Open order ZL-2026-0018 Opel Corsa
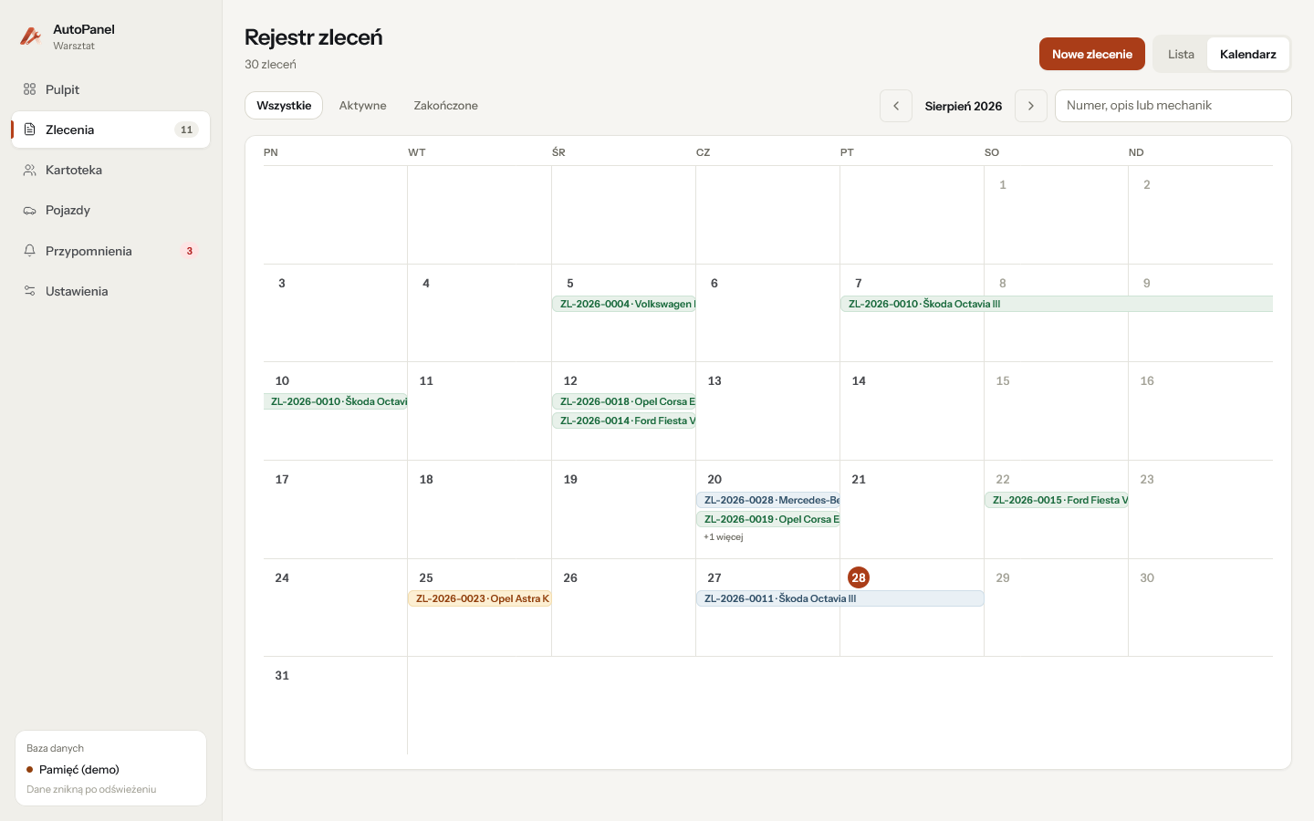Screen dimensions: 1314x821 pyautogui.click(x=624, y=401)
